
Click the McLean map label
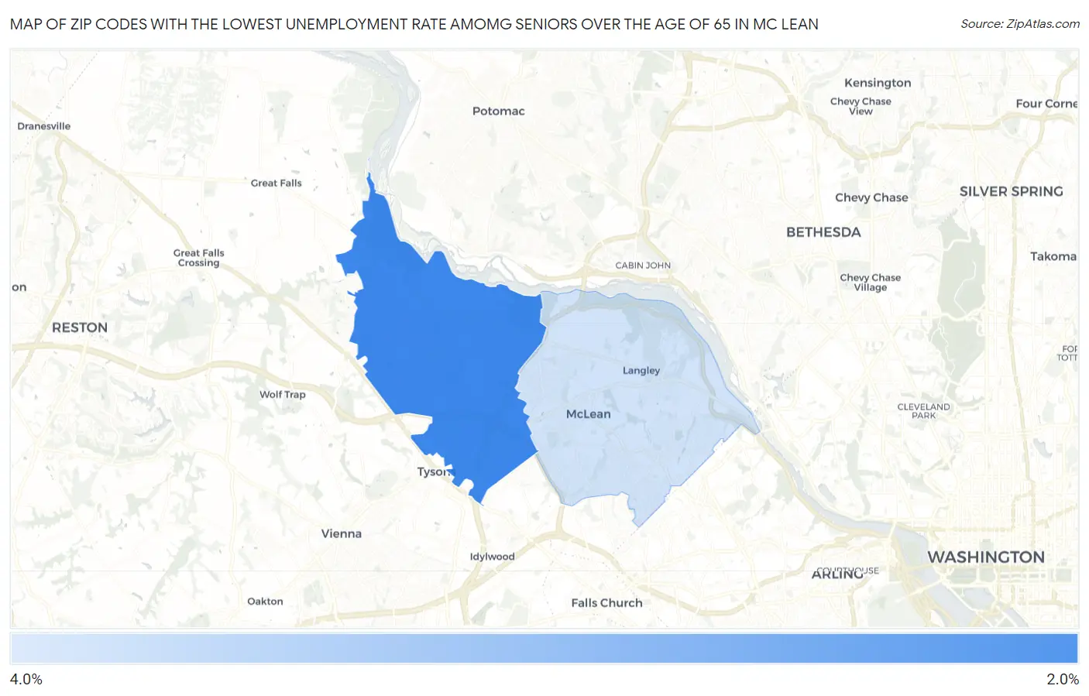tap(589, 414)
